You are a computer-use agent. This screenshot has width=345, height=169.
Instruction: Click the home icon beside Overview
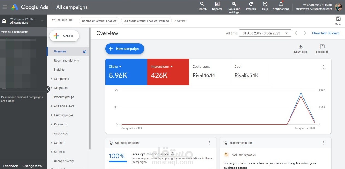pyautogui.click(x=84, y=51)
